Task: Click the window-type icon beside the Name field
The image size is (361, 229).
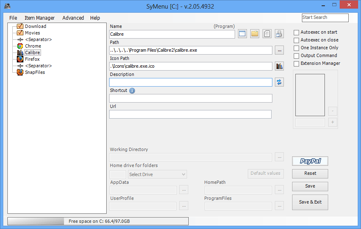Action: click(x=242, y=34)
